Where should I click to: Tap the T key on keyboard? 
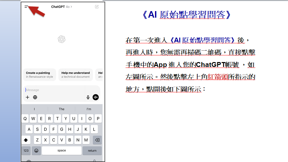click(x=57, y=119)
